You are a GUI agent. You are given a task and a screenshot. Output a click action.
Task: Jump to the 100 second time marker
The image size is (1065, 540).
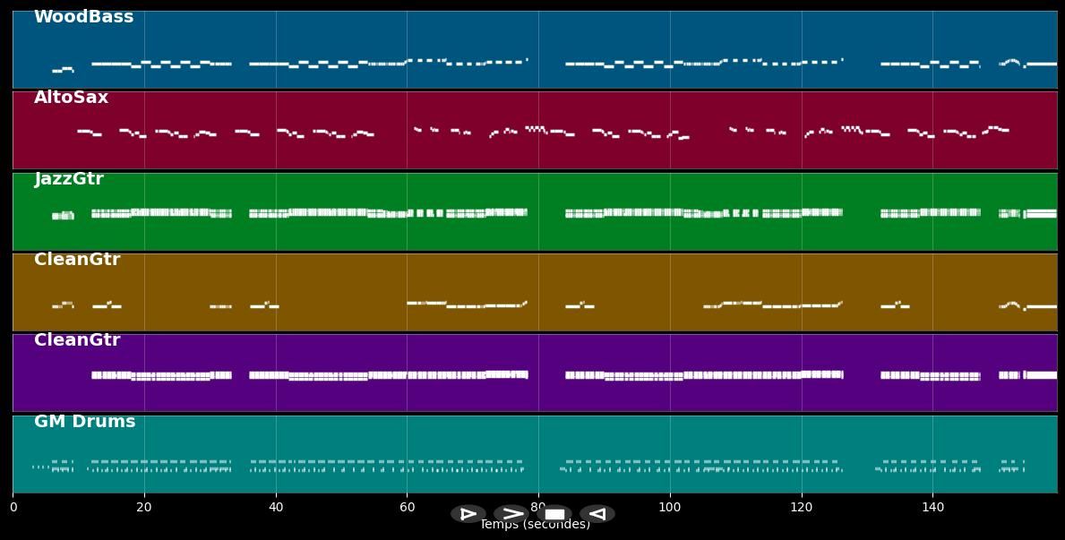coord(670,507)
